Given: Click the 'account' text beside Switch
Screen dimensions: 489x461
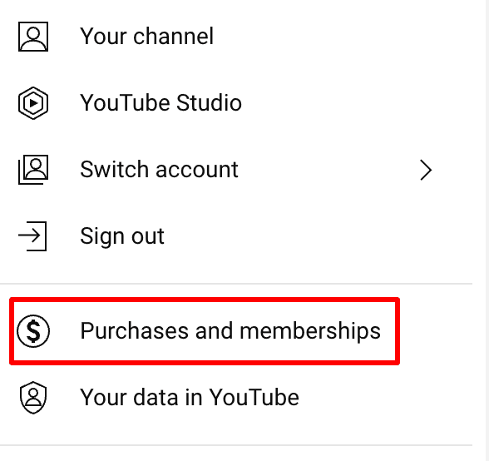Looking at the screenshot, I should click(x=197, y=170).
